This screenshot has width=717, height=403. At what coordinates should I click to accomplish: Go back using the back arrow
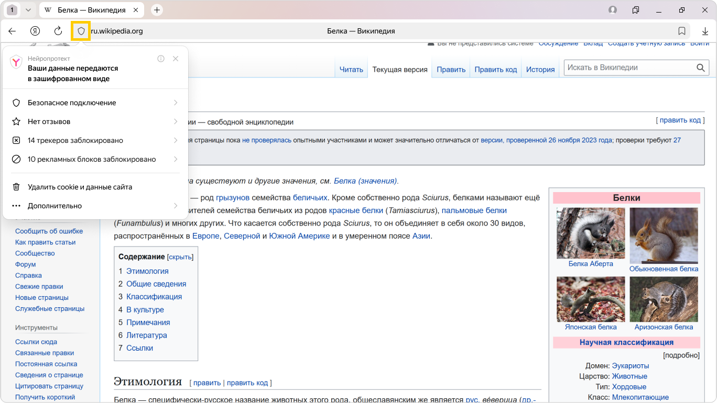(12, 31)
